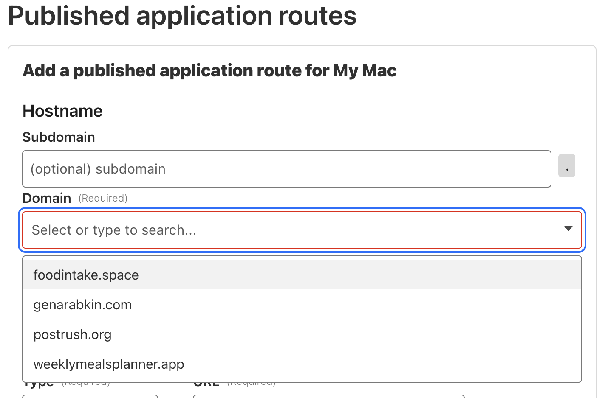This screenshot has width=605, height=398.
Task: Click the partially covered Type label
Action: pyautogui.click(x=38, y=384)
